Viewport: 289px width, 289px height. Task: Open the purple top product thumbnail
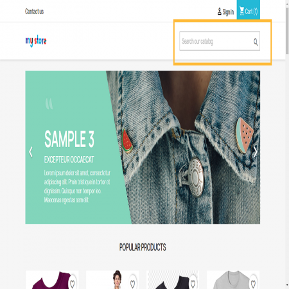52,280
